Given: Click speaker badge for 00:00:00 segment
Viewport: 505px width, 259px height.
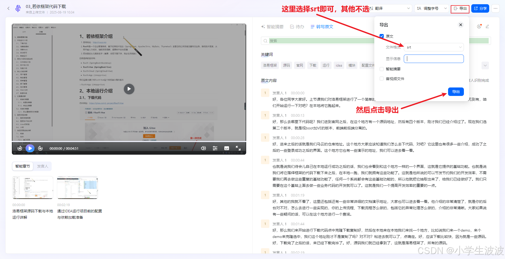Looking at the screenshot, I should point(265,93).
